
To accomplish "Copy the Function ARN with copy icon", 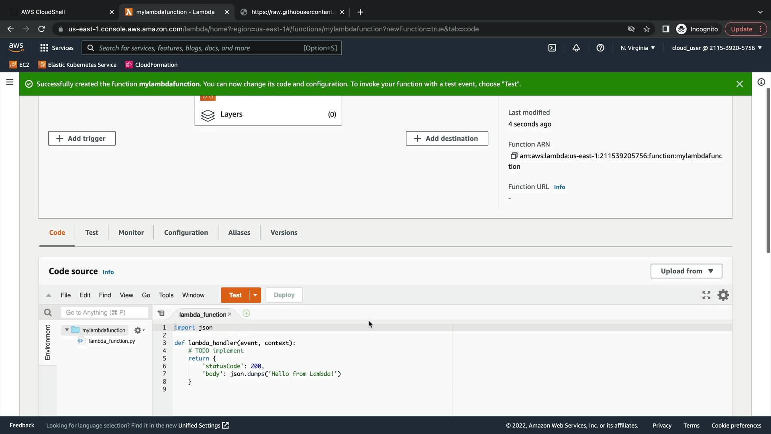I will [514, 156].
